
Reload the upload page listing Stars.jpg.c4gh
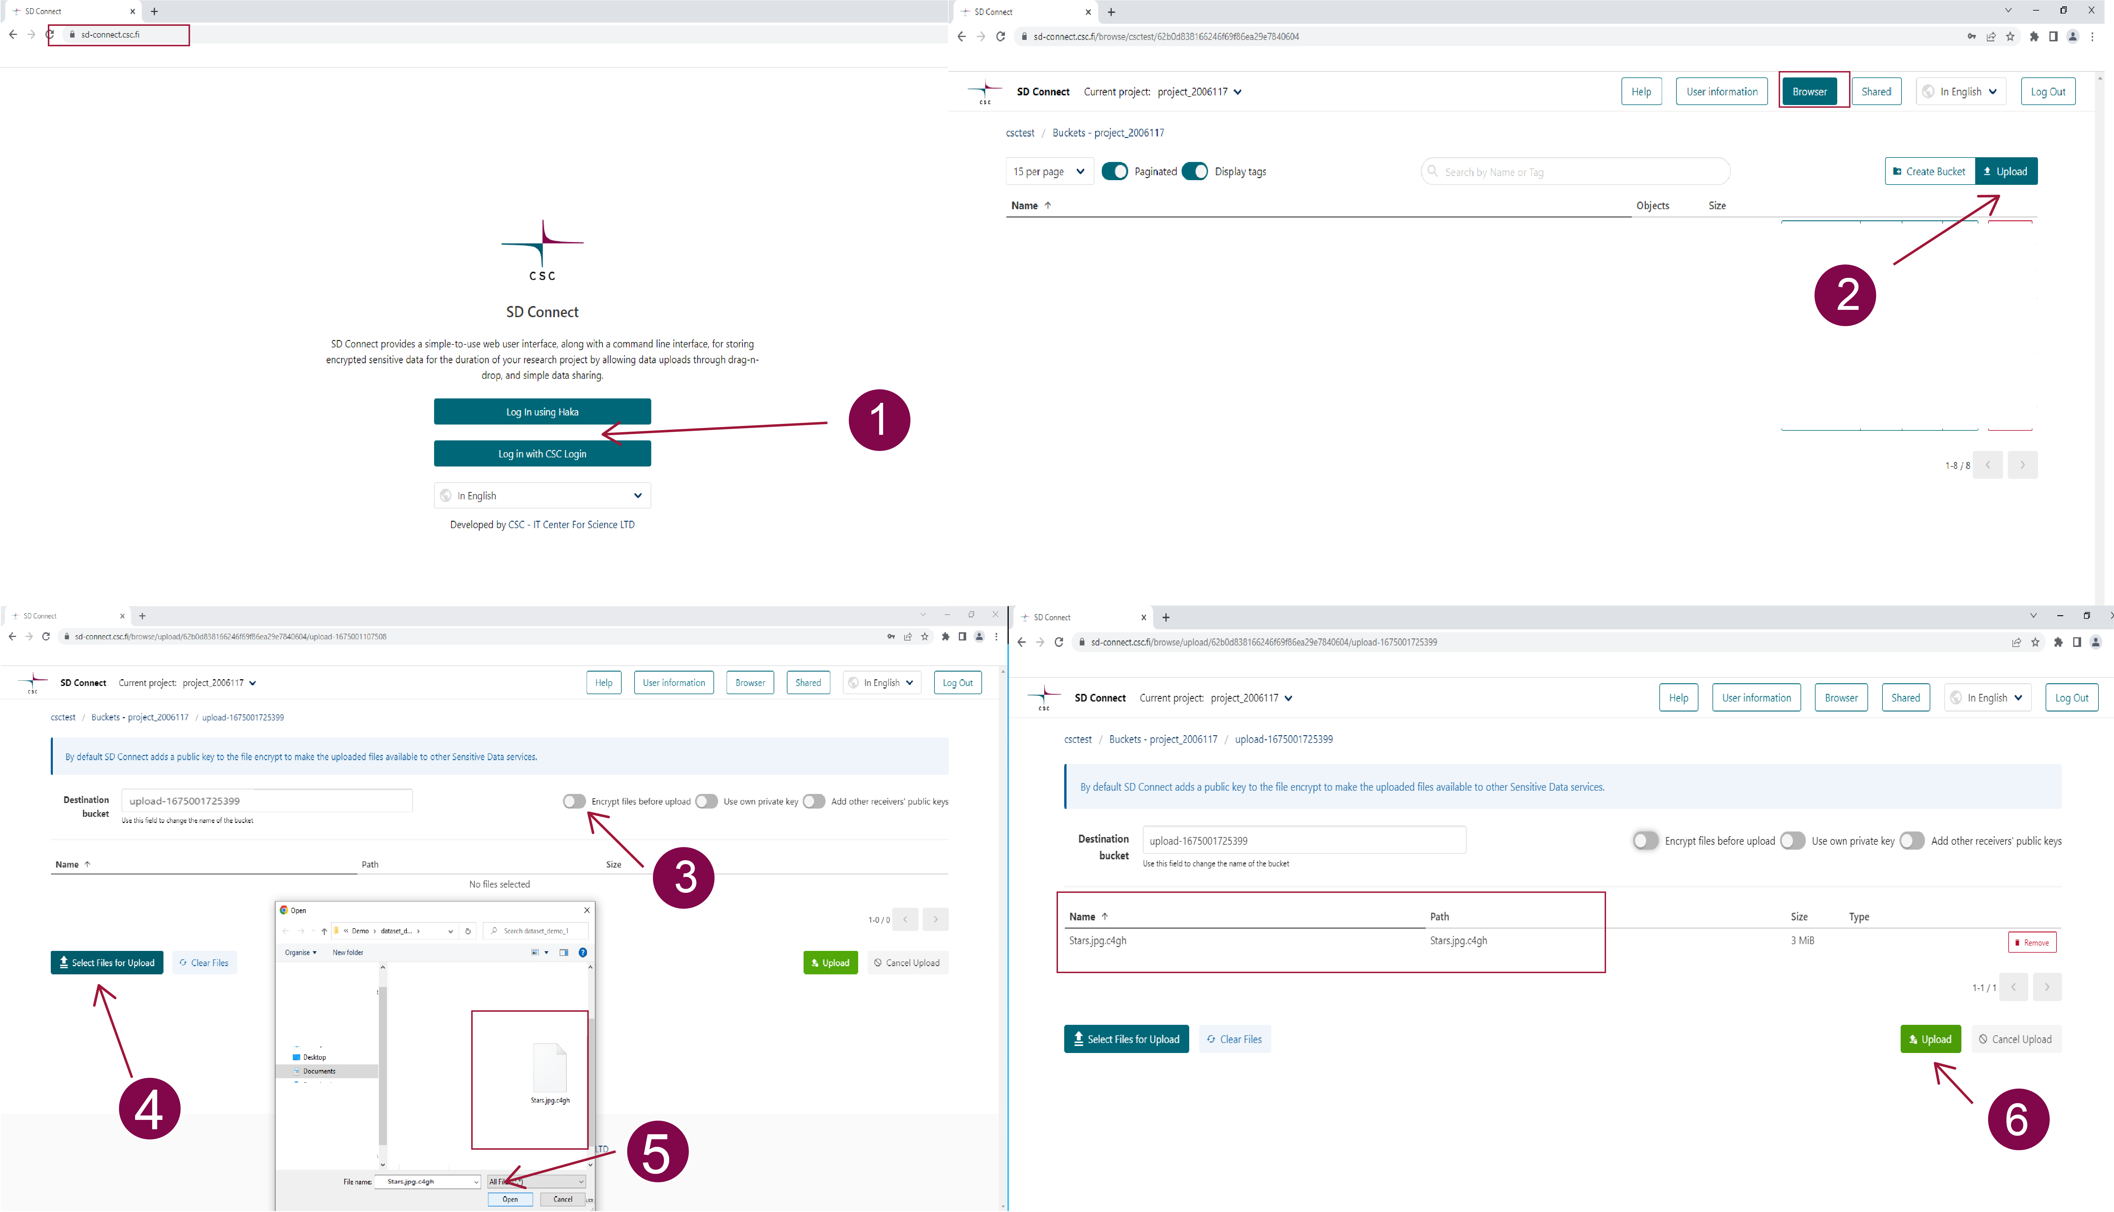(x=1059, y=643)
